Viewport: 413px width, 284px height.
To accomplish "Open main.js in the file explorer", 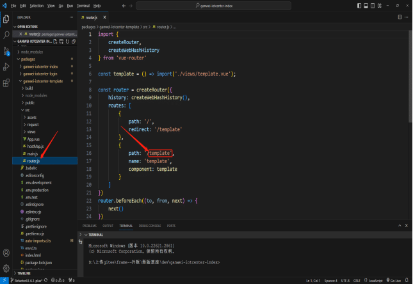I will point(32,154).
